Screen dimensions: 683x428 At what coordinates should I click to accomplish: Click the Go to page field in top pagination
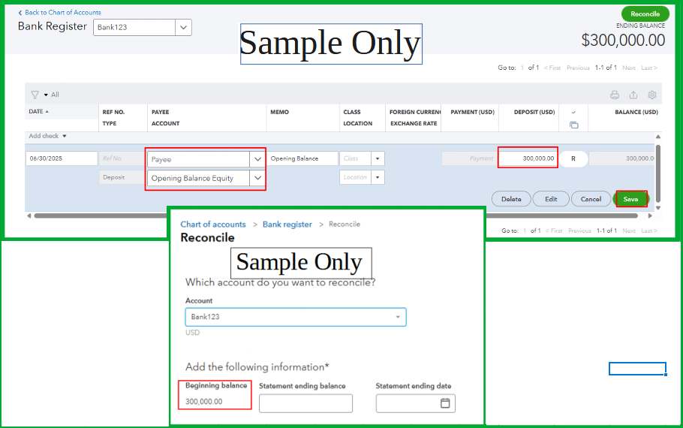(522, 68)
